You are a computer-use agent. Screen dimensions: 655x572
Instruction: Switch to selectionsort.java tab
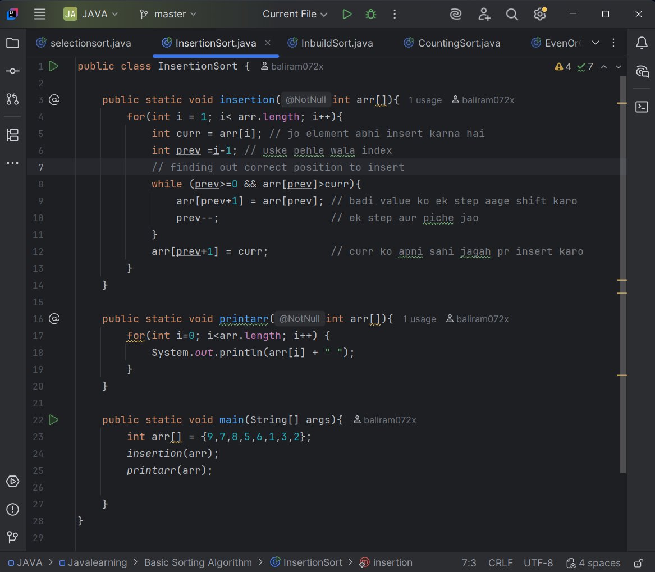[x=84, y=43]
